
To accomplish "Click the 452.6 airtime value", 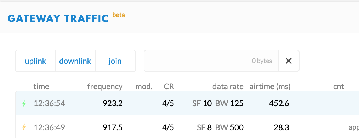I will [x=279, y=104].
